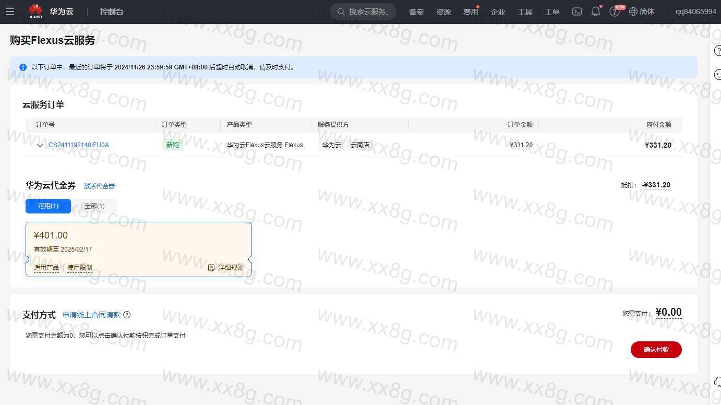Click the 确认付款 button

656,350
